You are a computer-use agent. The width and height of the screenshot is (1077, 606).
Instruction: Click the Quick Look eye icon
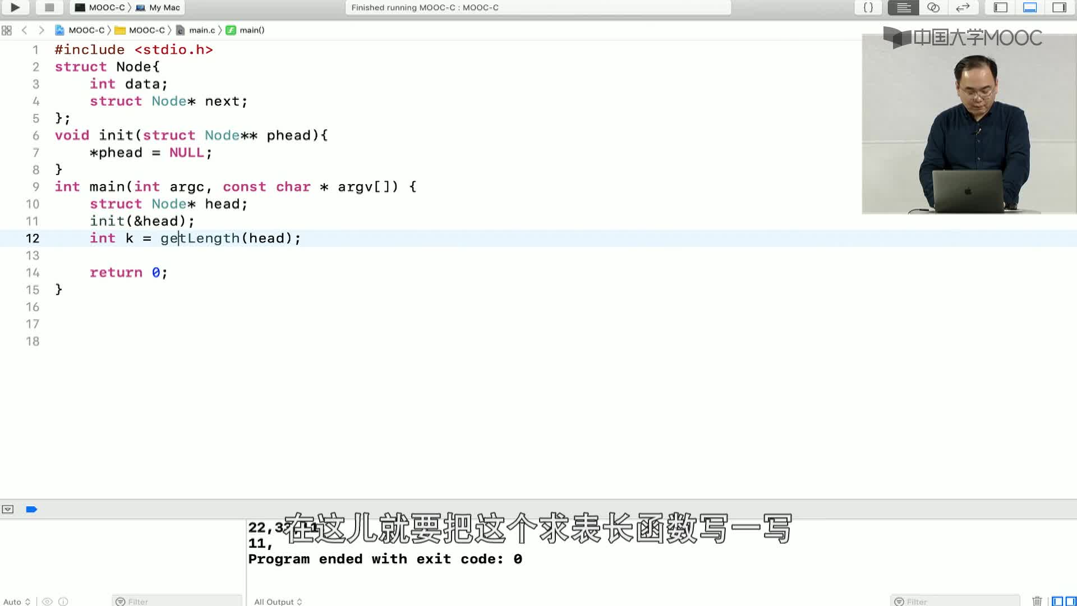click(x=48, y=602)
